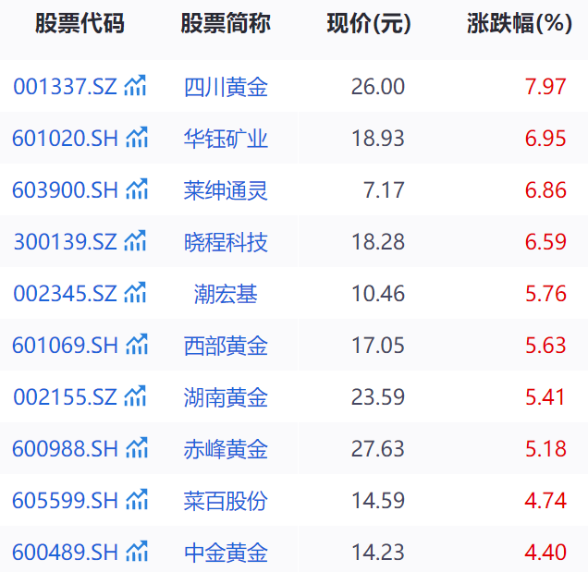The width and height of the screenshot is (588, 572).
Task: Click the 现价(元) column header
Action: pos(369,25)
